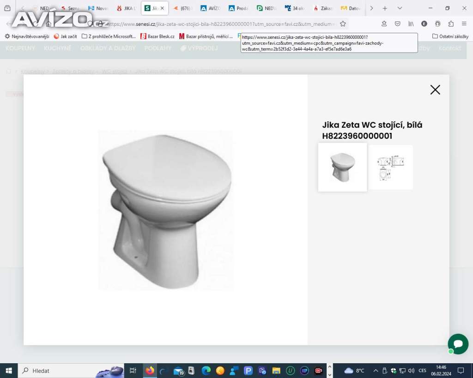Click the share page toolbar icon

pos(384,24)
